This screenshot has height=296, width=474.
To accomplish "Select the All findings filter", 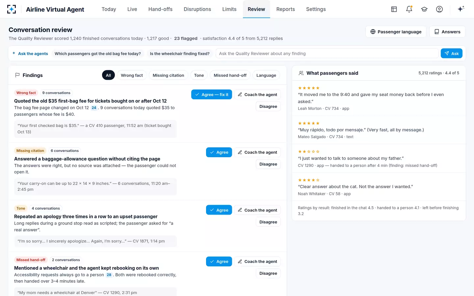I will click(108, 75).
